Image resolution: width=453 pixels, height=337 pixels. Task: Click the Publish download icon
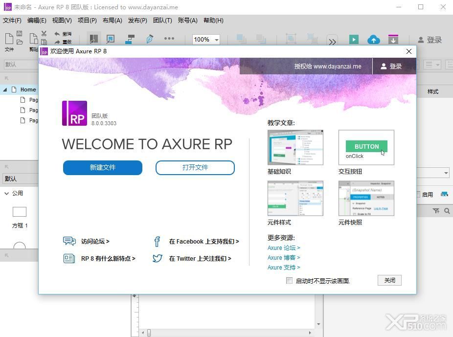(393, 39)
